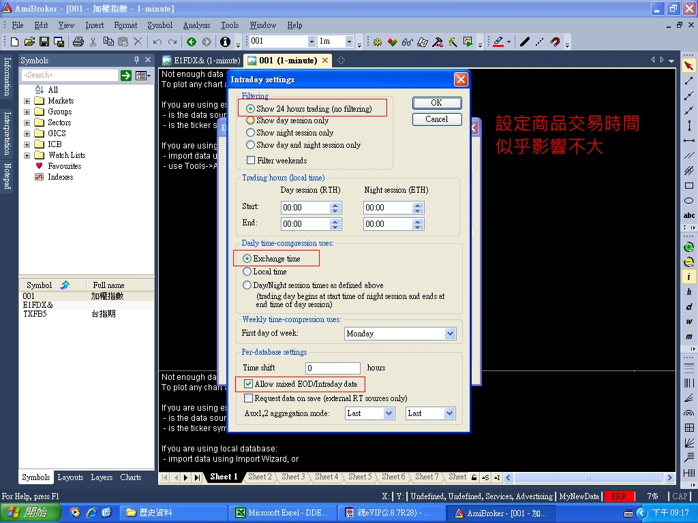698x523 pixels.
Task: Click the Undo arrow icon
Action: pyautogui.click(x=157, y=42)
